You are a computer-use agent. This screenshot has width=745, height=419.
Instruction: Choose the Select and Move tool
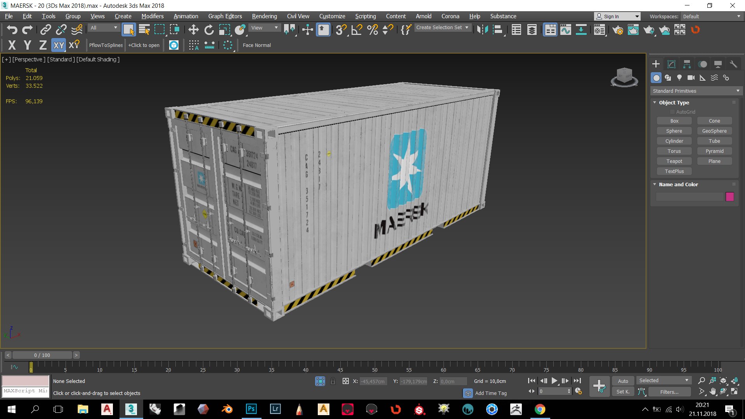(193, 30)
